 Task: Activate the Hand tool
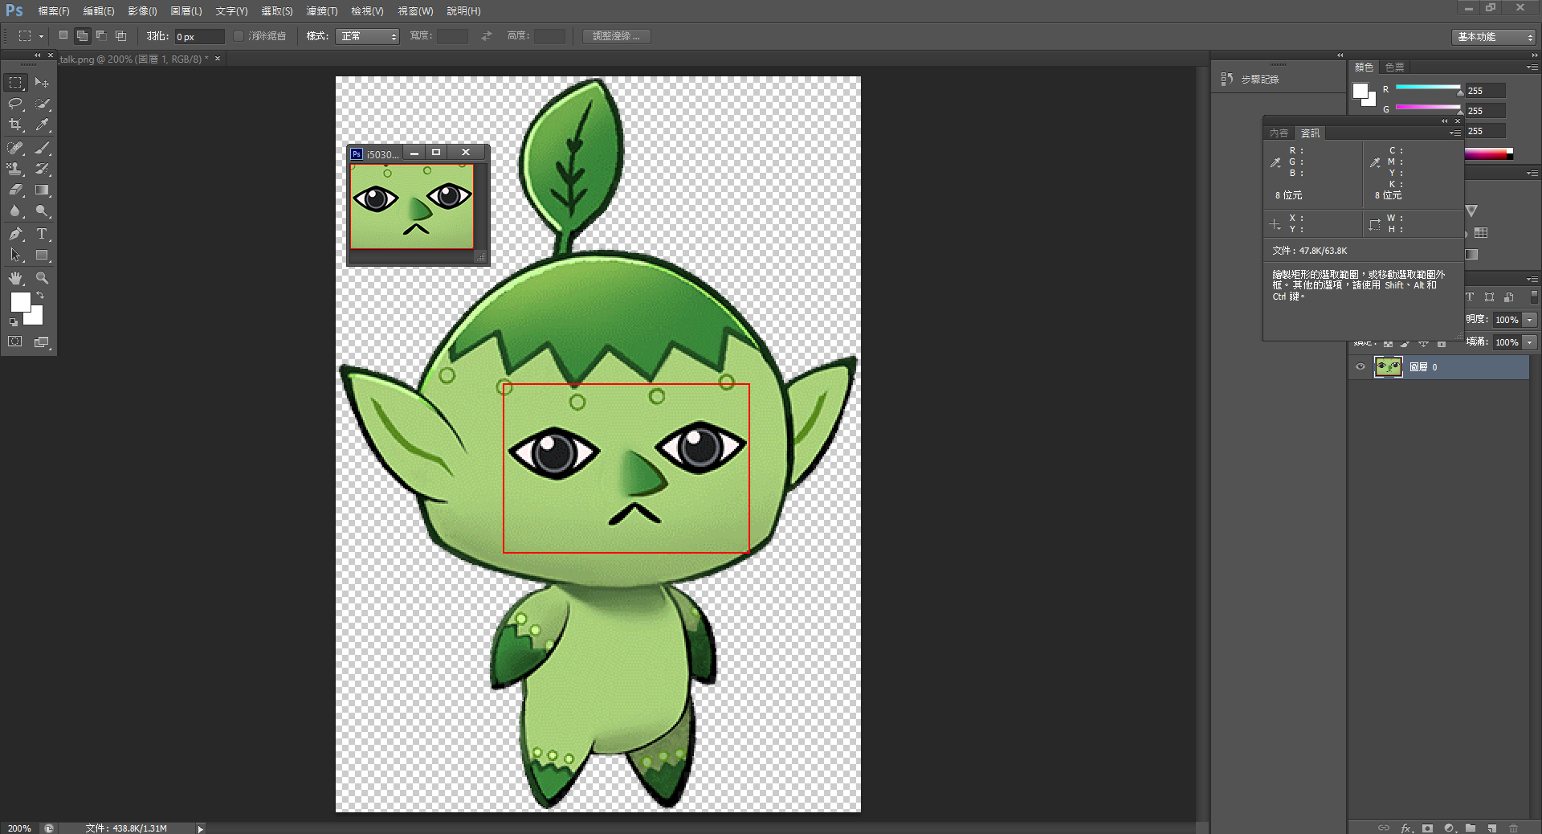[15, 278]
